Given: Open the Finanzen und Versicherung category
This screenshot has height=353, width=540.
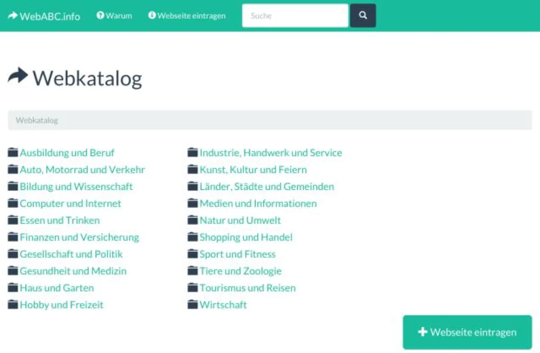Looking at the screenshot, I should click(x=79, y=237).
